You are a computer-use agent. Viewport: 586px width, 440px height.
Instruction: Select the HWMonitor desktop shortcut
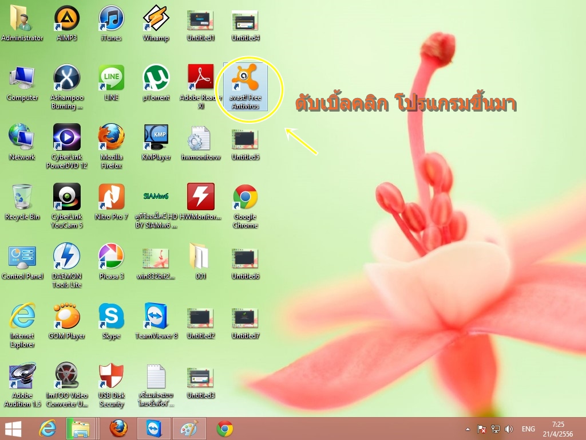point(201,202)
